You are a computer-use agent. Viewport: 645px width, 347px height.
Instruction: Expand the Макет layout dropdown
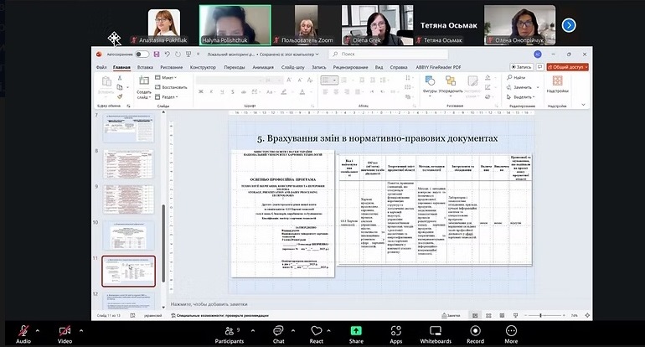point(169,78)
